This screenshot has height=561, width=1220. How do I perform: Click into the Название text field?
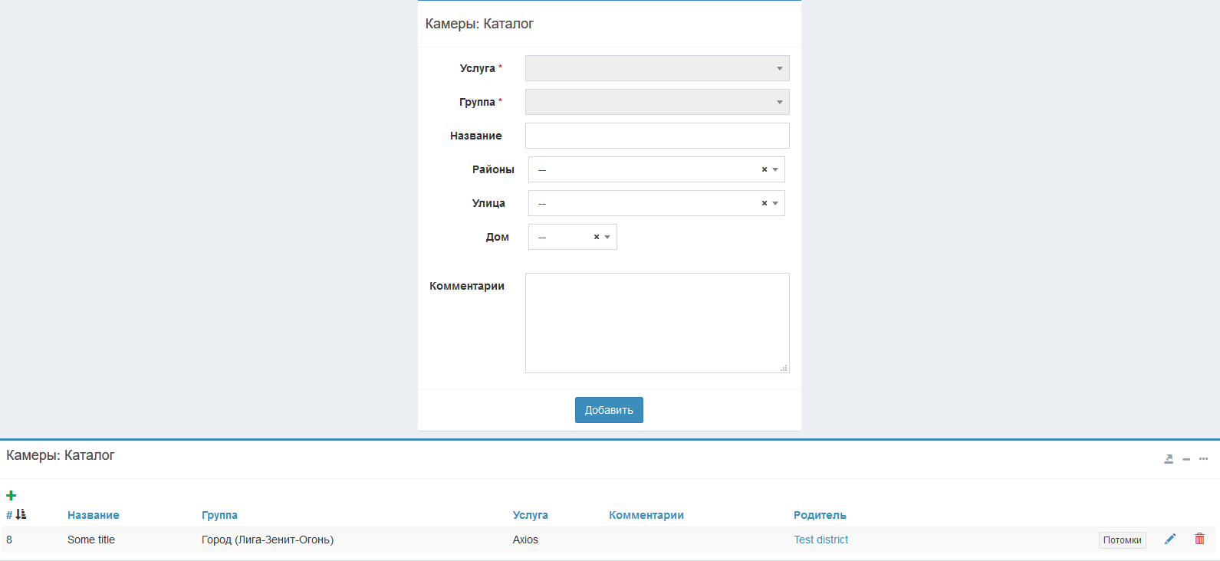(x=656, y=136)
